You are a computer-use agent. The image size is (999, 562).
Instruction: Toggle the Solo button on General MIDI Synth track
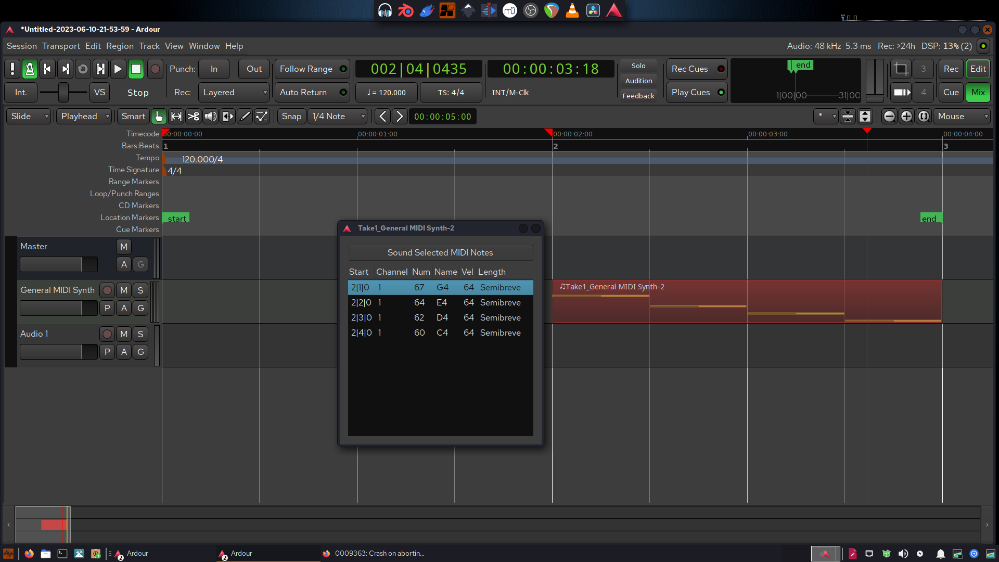[x=140, y=289]
